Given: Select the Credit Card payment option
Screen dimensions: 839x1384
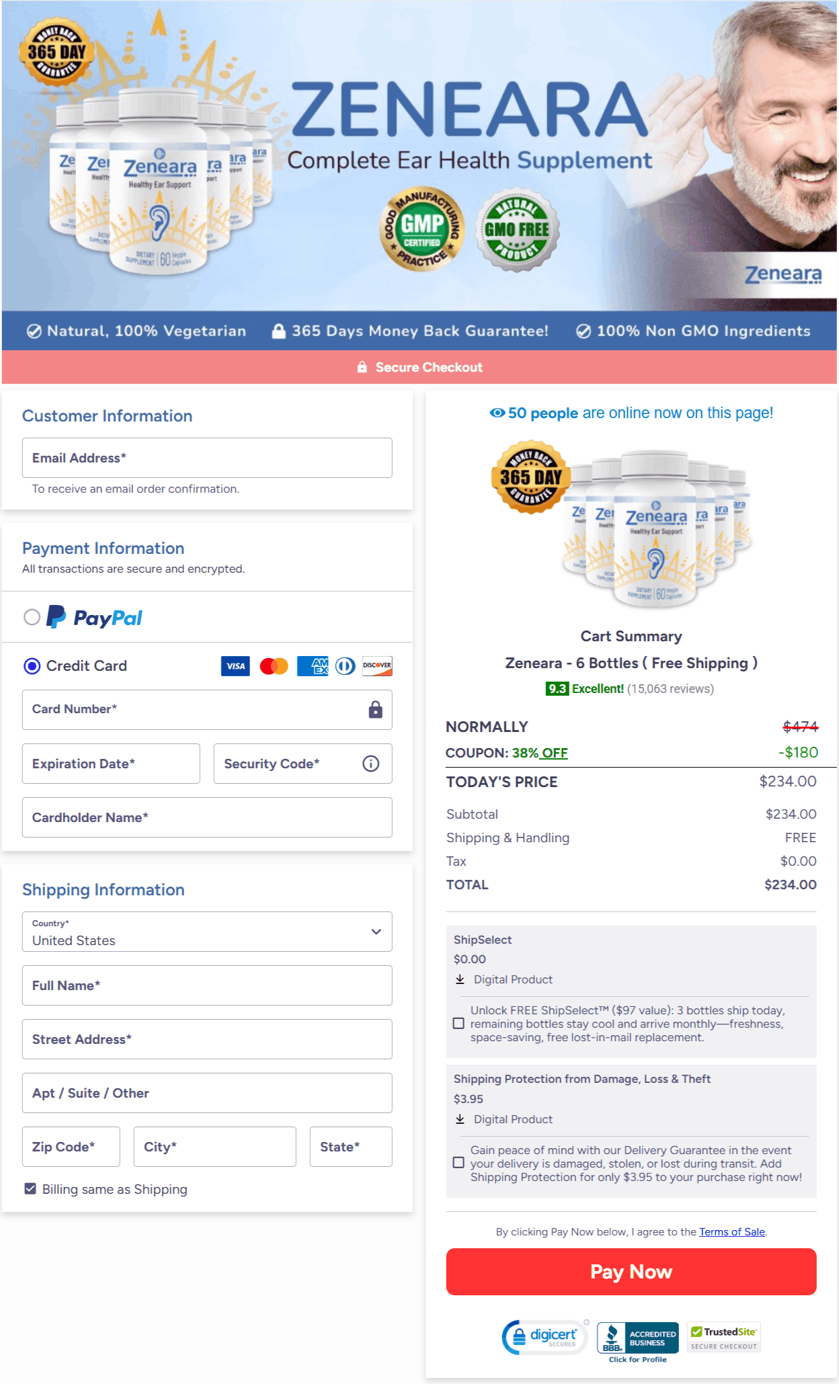Looking at the screenshot, I should [31, 665].
